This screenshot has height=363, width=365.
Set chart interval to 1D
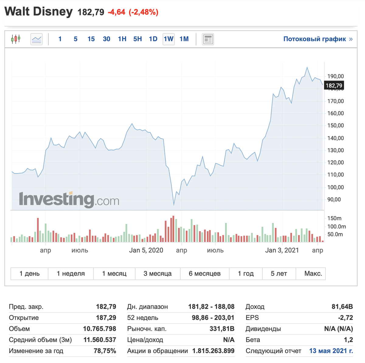coord(153,39)
